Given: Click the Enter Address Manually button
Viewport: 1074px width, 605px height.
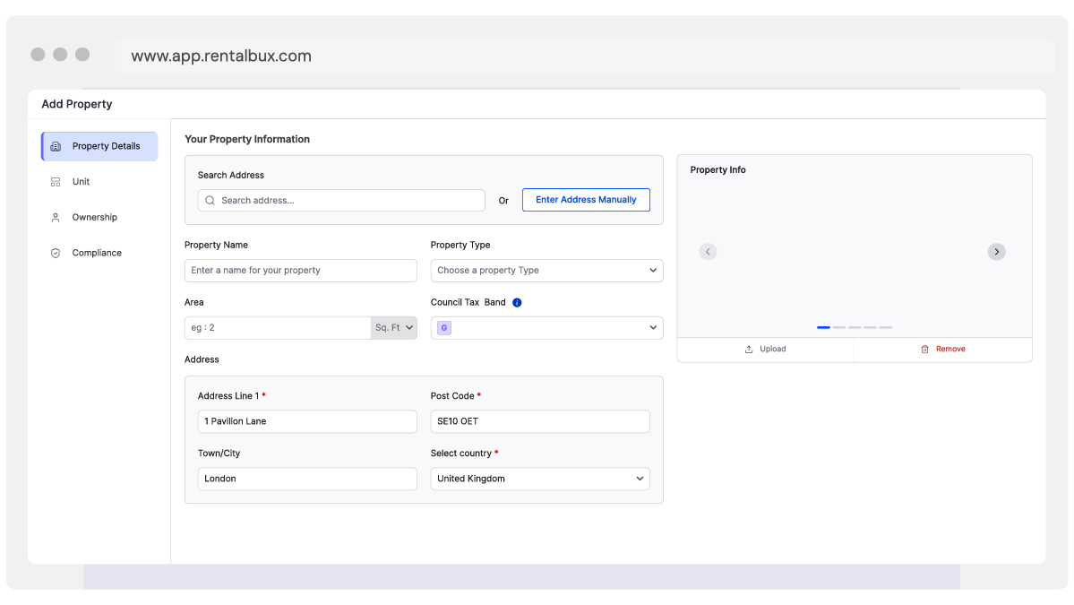Looking at the screenshot, I should (x=586, y=199).
